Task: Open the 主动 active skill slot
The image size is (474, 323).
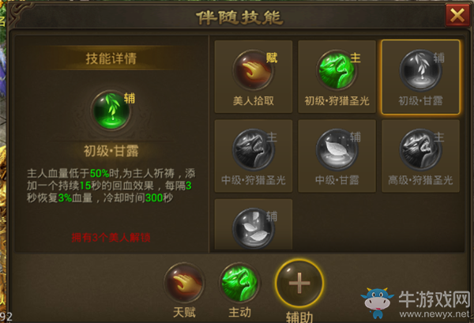Action: (x=239, y=283)
